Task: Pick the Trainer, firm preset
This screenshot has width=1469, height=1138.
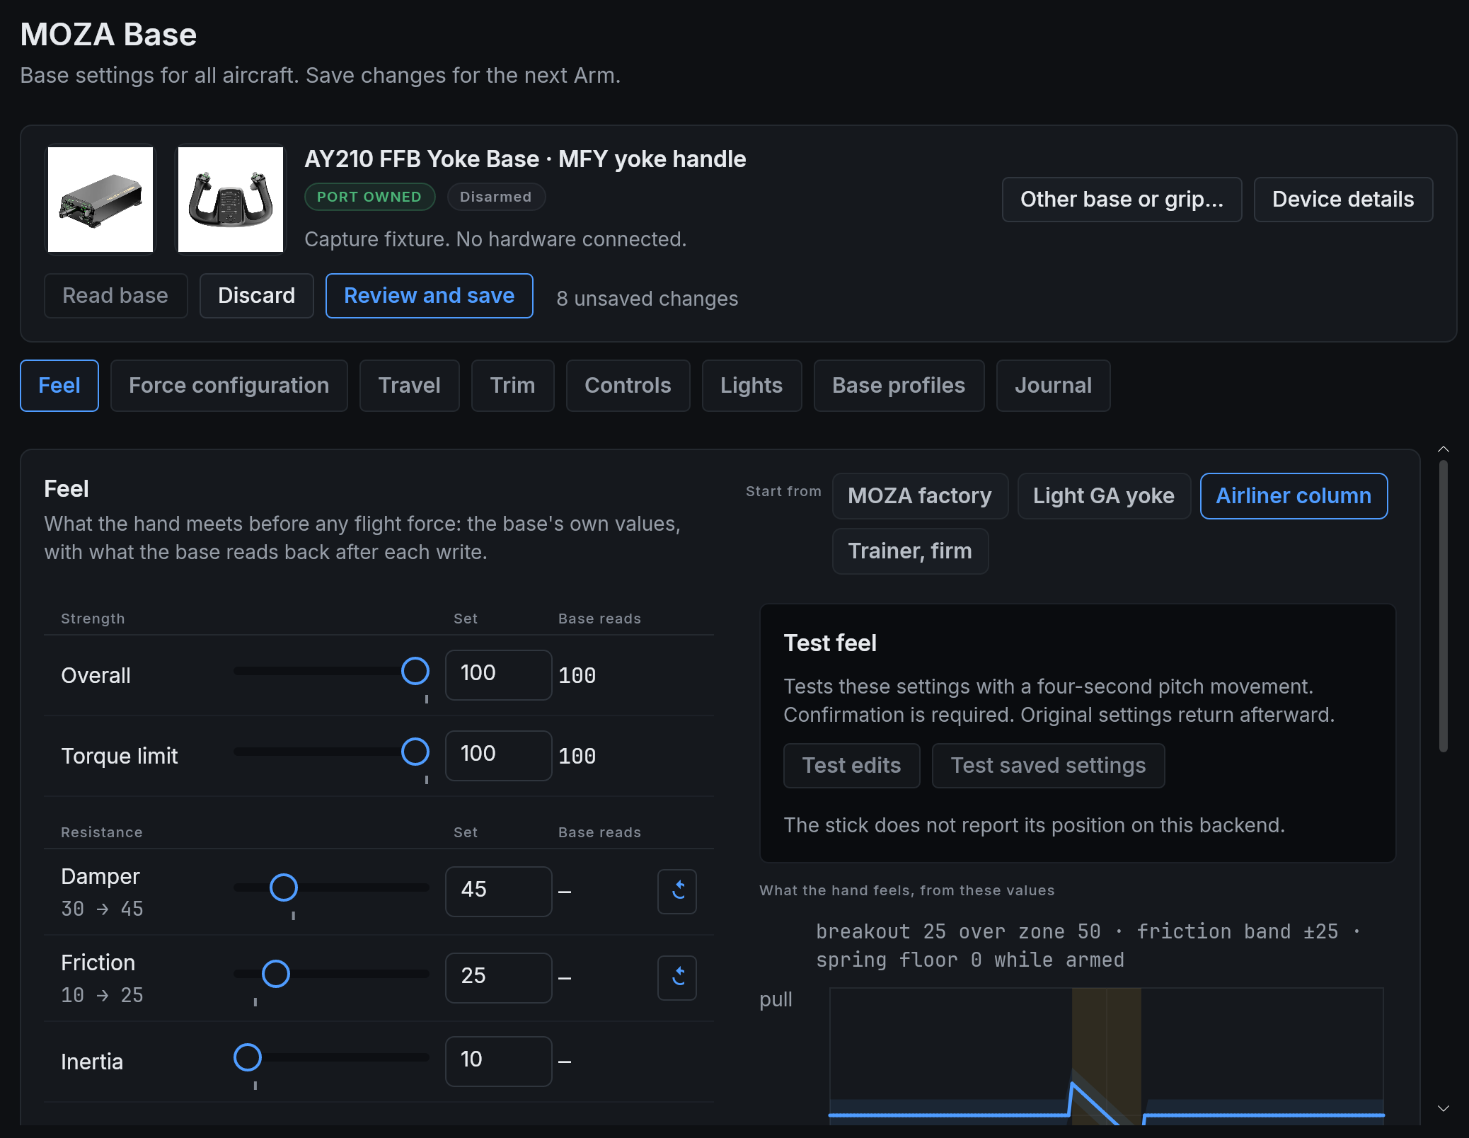Action: 911,551
